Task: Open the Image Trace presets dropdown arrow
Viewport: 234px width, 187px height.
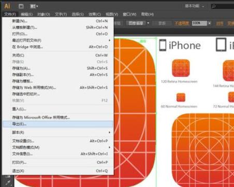Action: (x=148, y=23)
